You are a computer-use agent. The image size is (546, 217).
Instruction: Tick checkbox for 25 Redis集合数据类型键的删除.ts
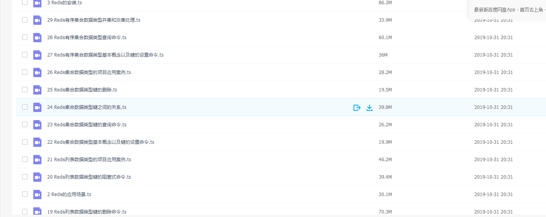pos(25,90)
